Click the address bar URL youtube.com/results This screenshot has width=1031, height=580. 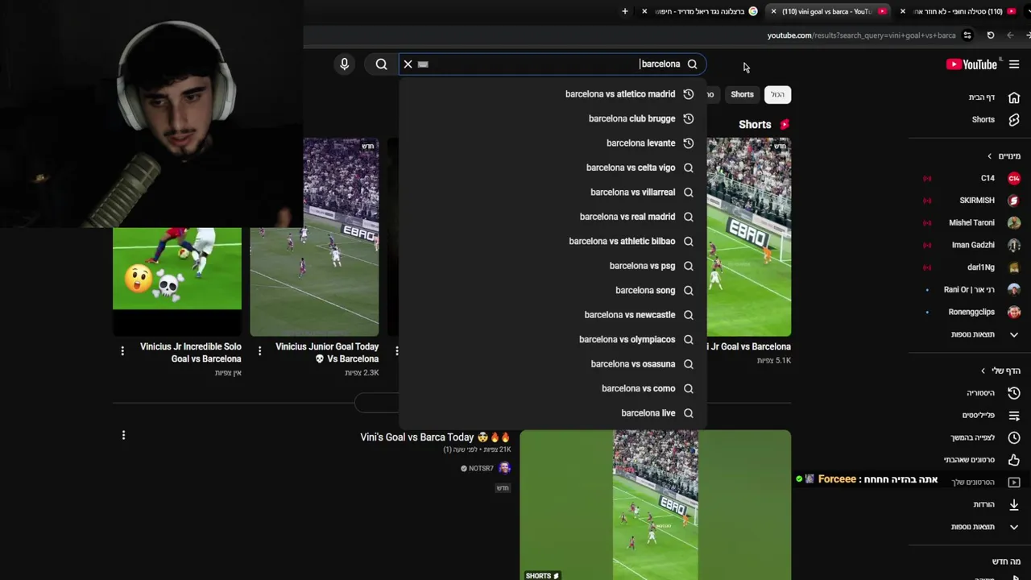pos(861,35)
